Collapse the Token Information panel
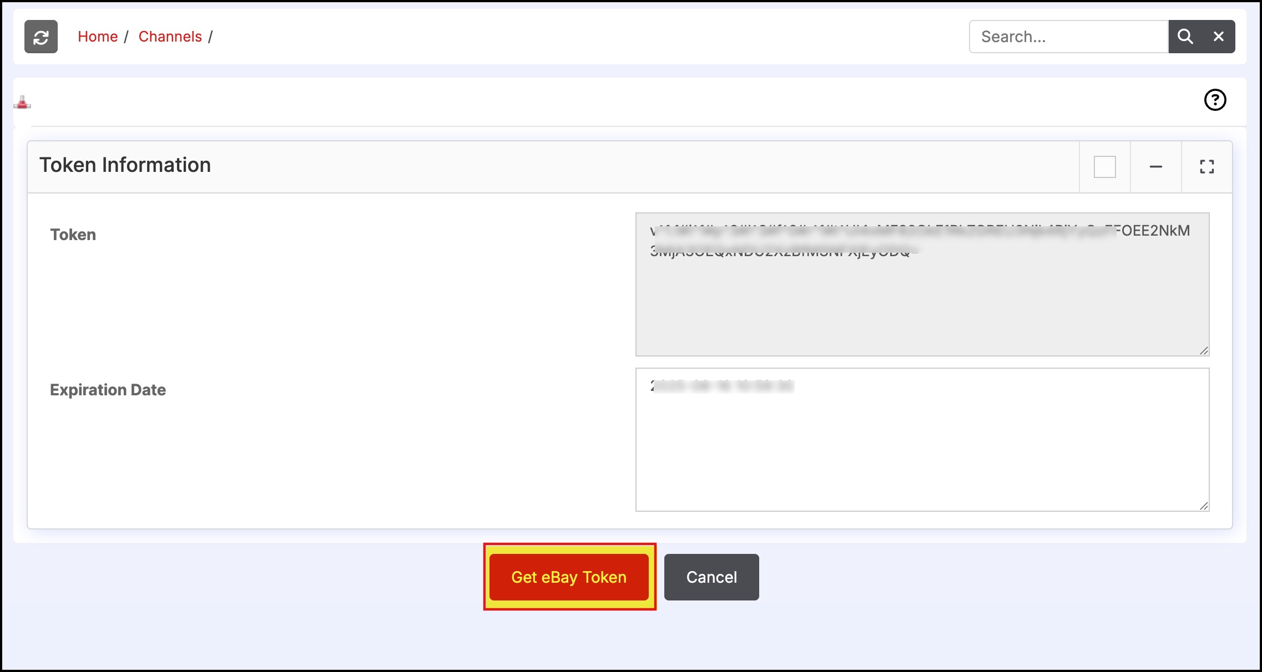This screenshot has width=1262, height=672. click(1155, 167)
